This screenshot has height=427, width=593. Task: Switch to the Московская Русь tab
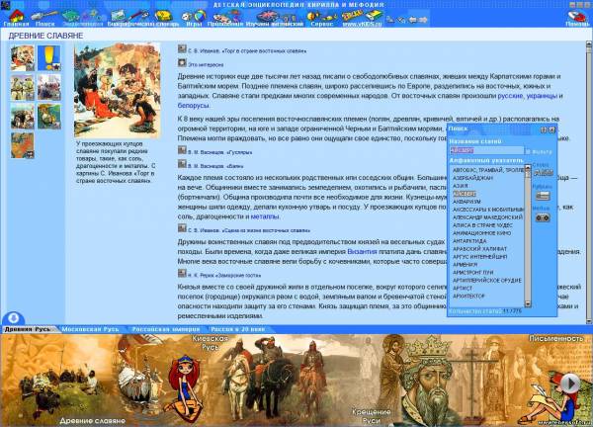[90, 329]
